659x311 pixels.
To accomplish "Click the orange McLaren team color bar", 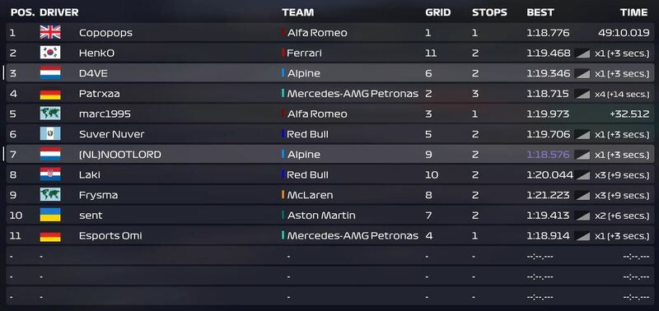I will pos(283,195).
